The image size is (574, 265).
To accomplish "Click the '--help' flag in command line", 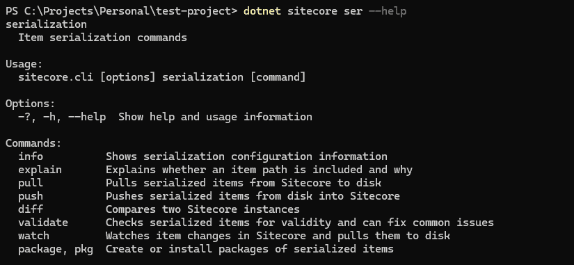I will coord(388,11).
